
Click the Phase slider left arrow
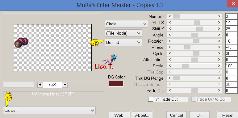170,47
